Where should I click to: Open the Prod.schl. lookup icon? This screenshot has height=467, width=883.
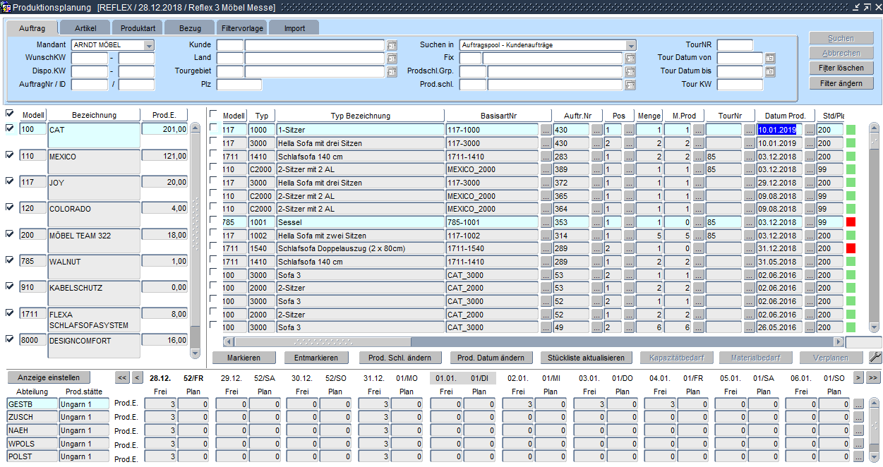(x=630, y=85)
